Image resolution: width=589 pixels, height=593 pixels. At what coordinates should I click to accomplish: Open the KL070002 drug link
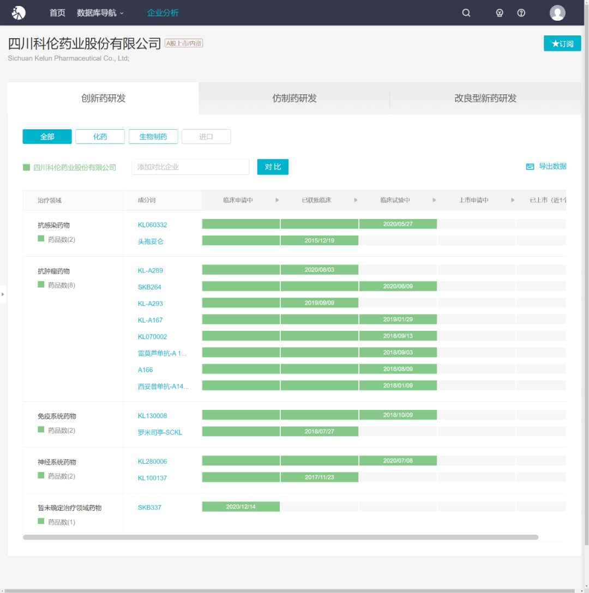tap(152, 337)
